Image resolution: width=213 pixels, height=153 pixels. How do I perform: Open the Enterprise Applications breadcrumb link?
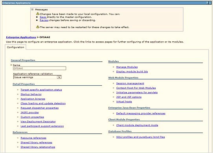coord(21,37)
